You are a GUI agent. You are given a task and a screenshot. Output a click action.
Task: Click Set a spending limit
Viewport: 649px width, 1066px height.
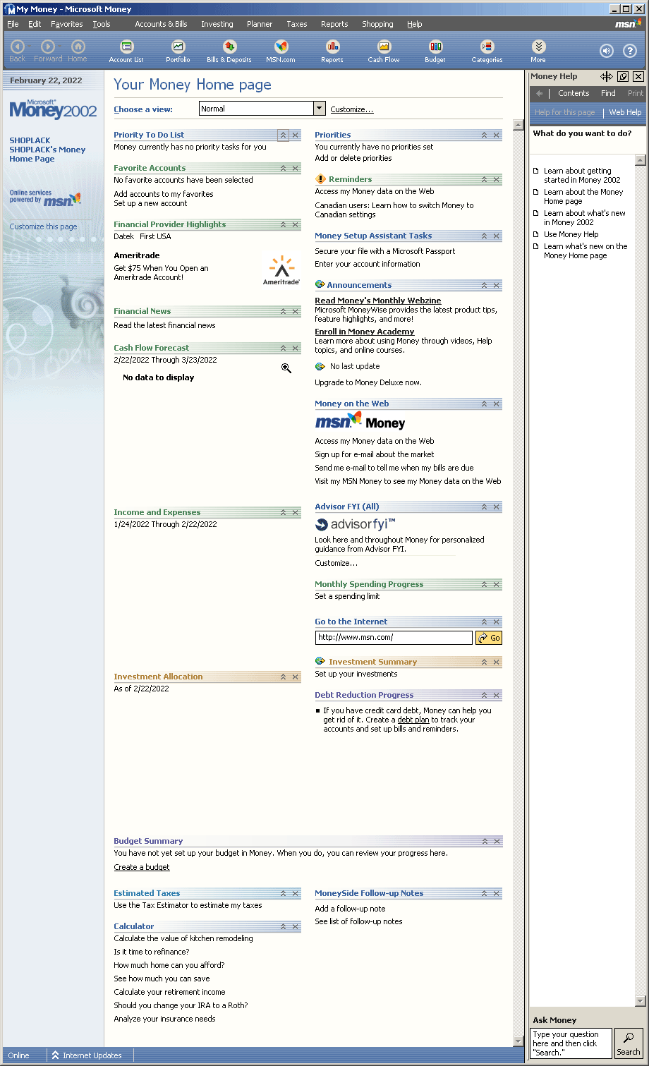pyautogui.click(x=347, y=596)
